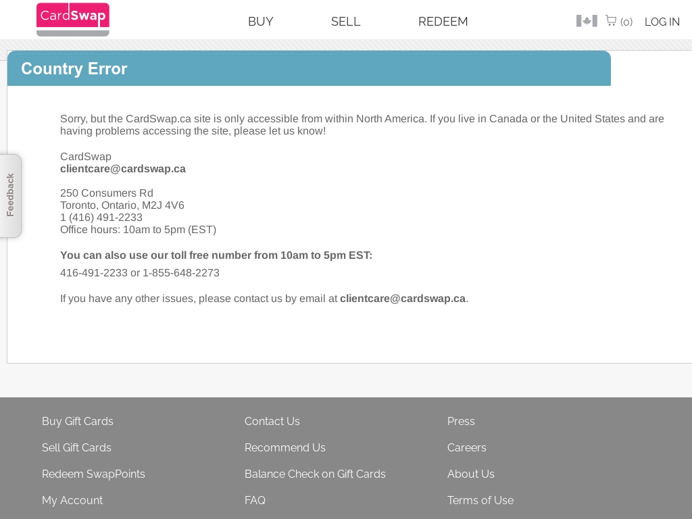The height and width of the screenshot is (519, 692).
Task: Click the address line 250 Consumers Rd
Action: coord(107,193)
